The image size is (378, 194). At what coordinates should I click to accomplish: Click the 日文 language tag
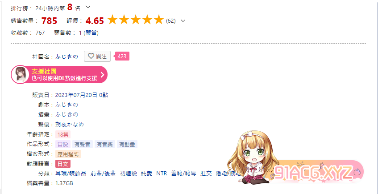(63, 164)
